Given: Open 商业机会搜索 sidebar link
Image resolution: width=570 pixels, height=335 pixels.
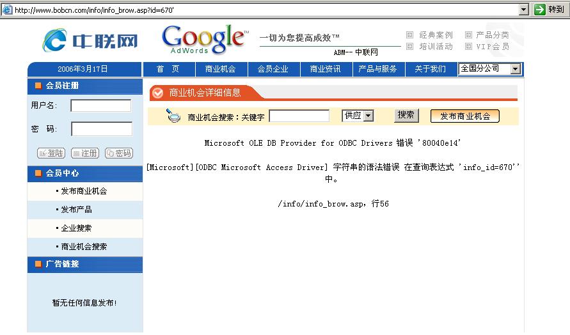Looking at the screenshot, I should coord(84,247).
